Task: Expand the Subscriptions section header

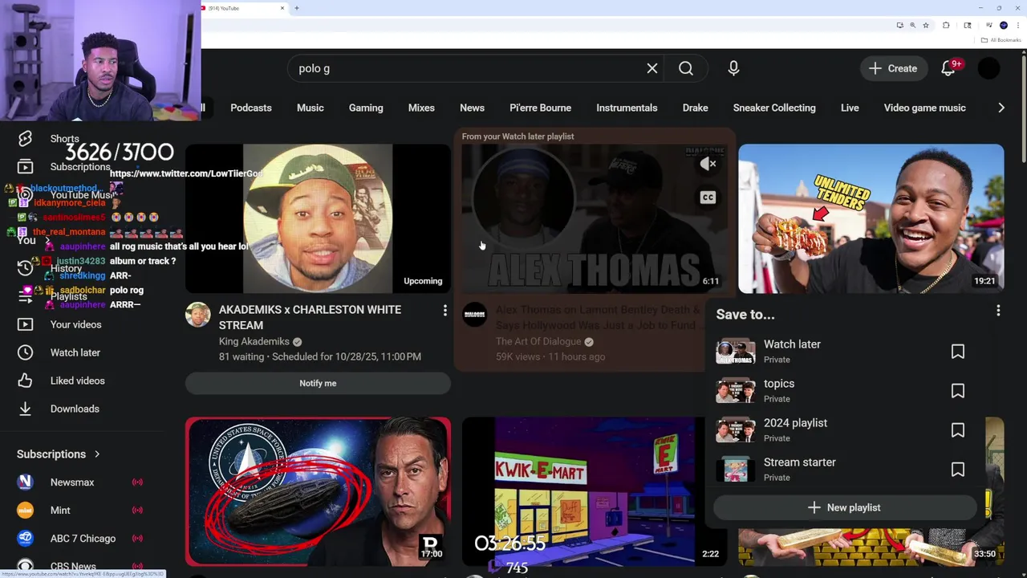Action: (x=59, y=454)
